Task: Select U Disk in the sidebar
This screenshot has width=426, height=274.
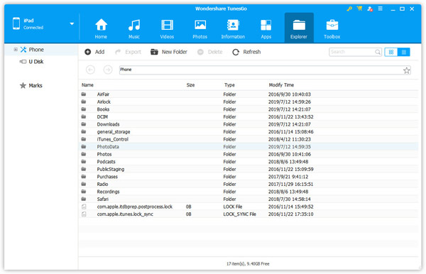Action: pos(36,62)
